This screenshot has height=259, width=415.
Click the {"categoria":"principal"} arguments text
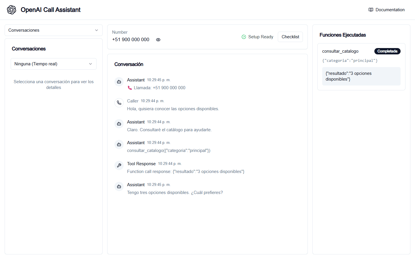(350, 61)
